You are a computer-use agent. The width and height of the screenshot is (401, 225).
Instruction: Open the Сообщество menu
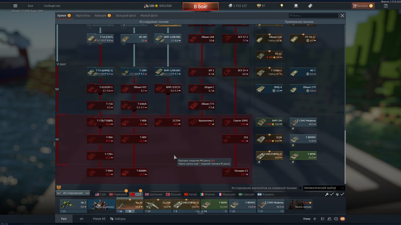coord(52,6)
